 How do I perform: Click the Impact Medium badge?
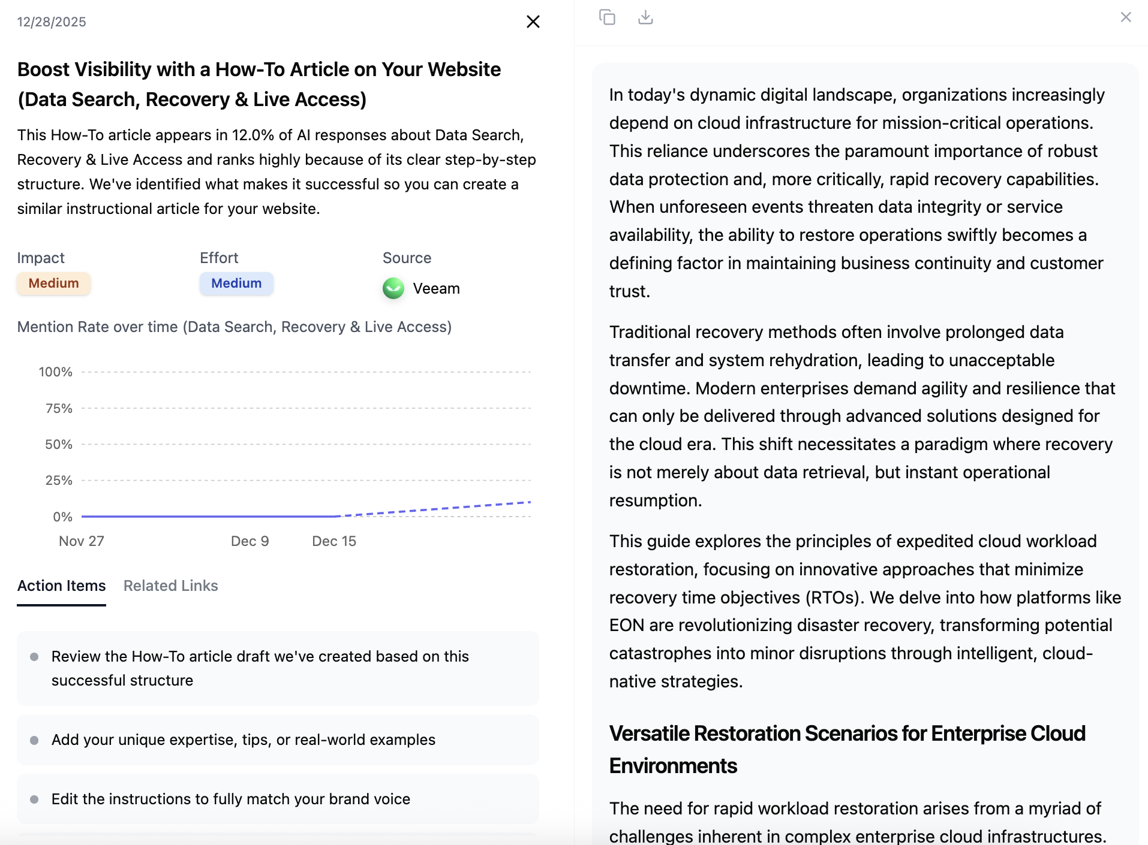[x=53, y=283]
